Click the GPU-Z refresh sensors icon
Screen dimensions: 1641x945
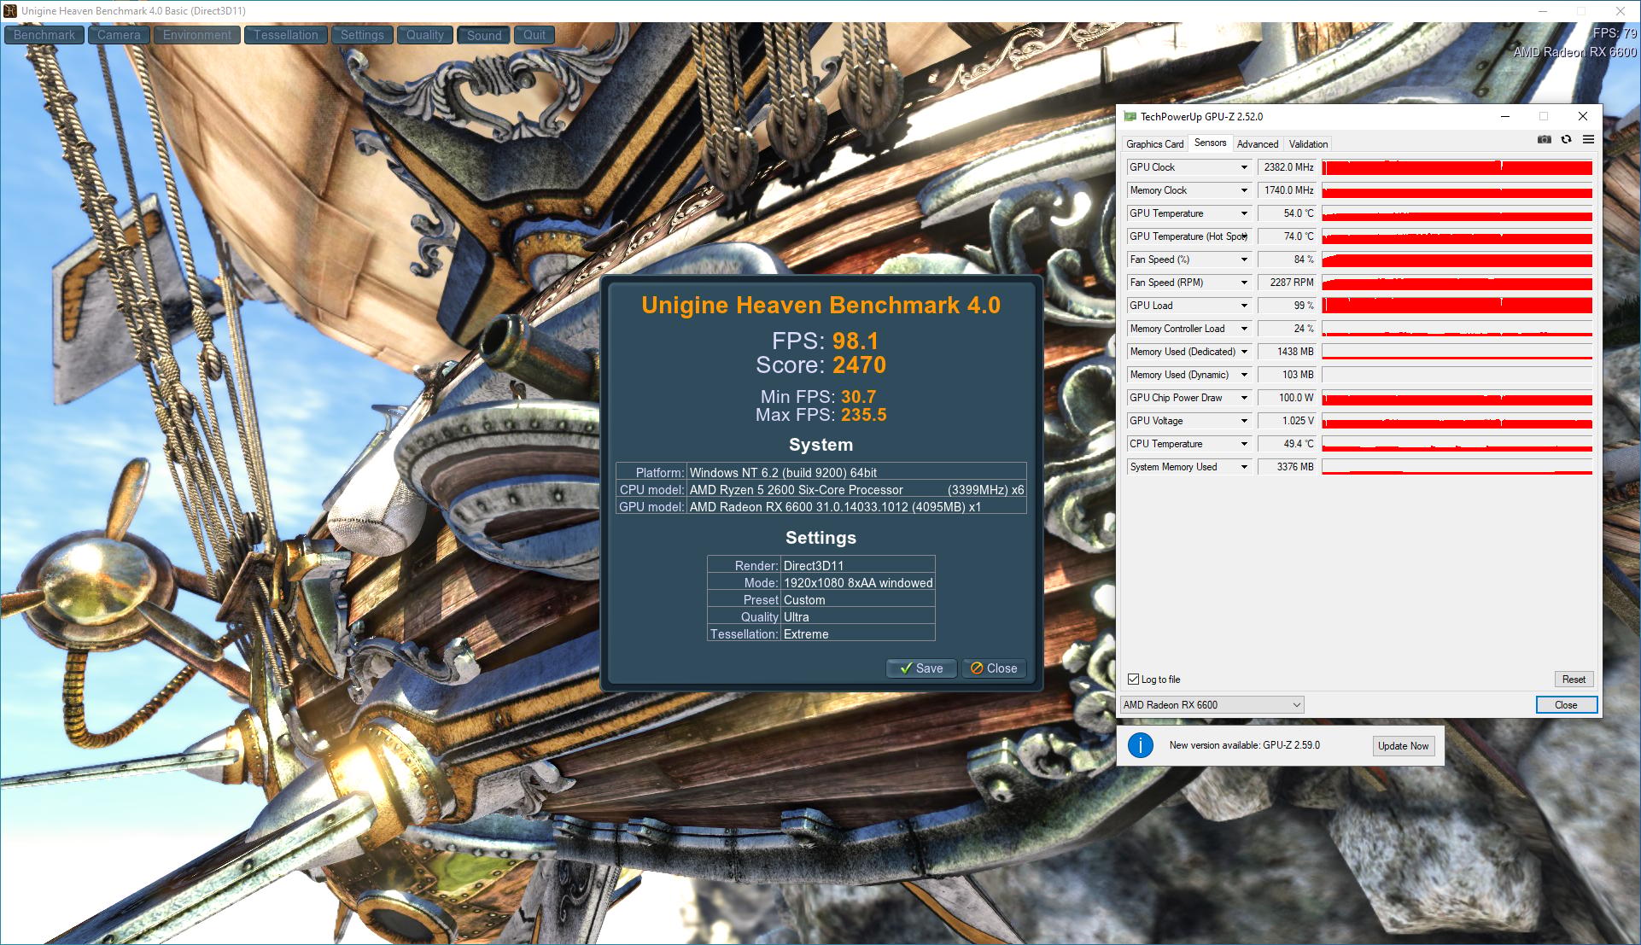[x=1566, y=139]
